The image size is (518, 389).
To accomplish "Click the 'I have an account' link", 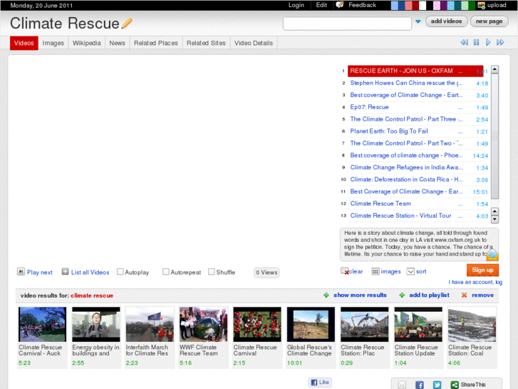I will coord(475,282).
